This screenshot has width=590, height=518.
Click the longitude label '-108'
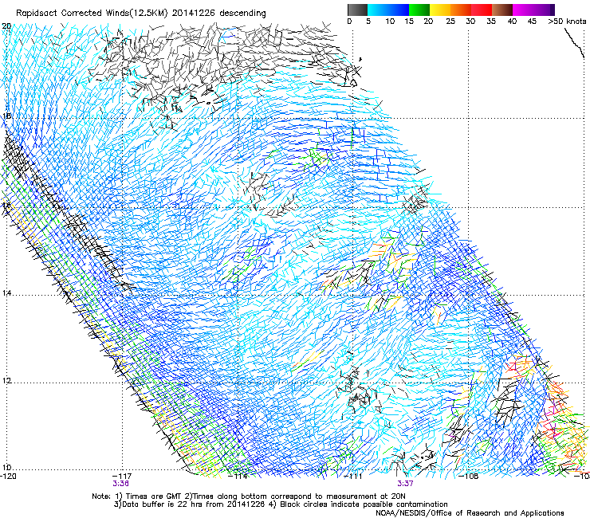tap(469, 476)
